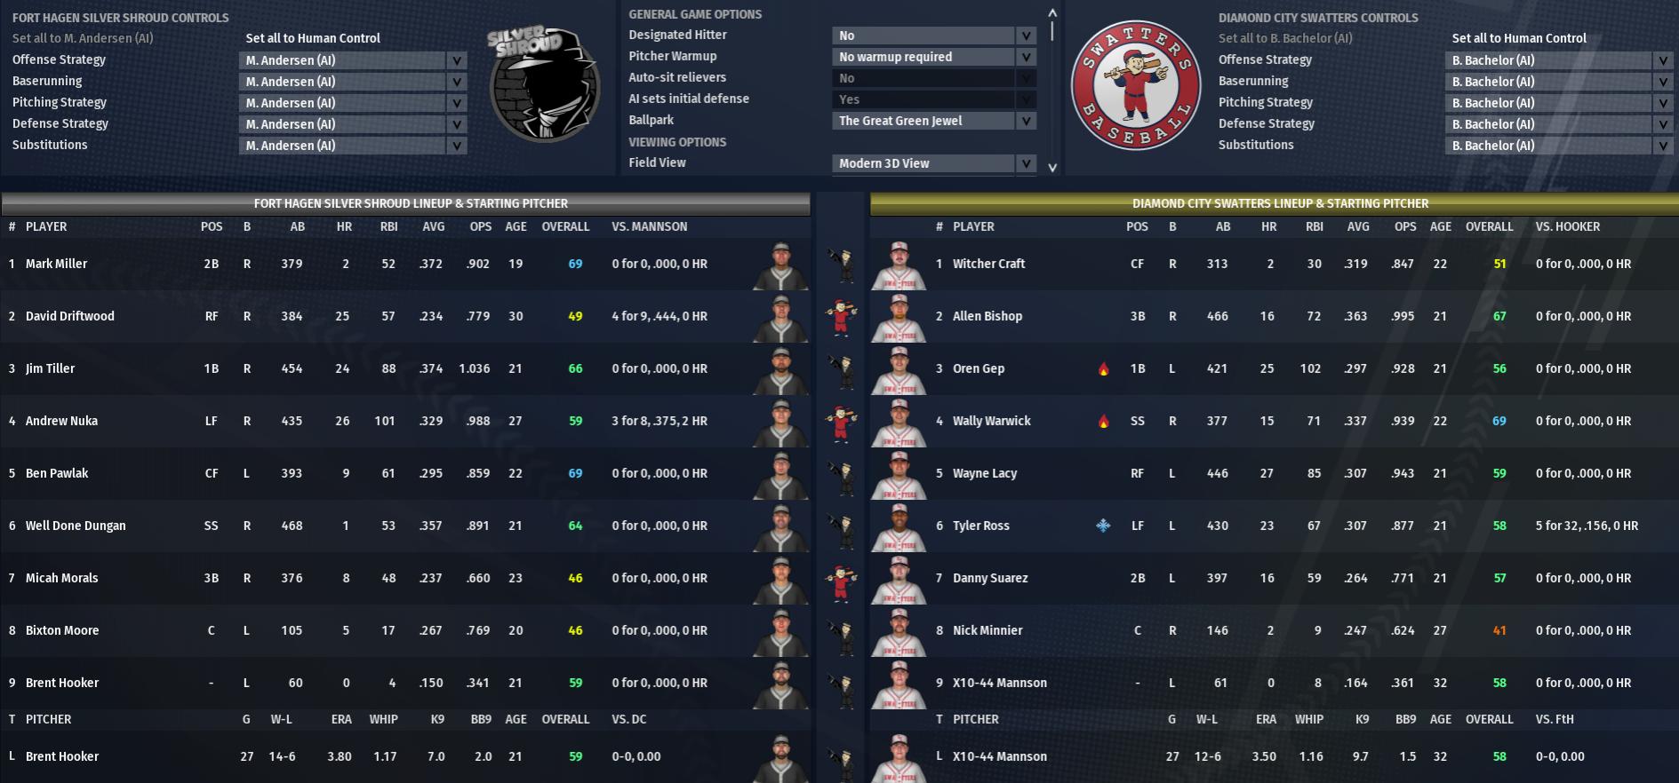Set all Fort Hagen controls to Human Control
The height and width of the screenshot is (783, 1679).
click(313, 38)
